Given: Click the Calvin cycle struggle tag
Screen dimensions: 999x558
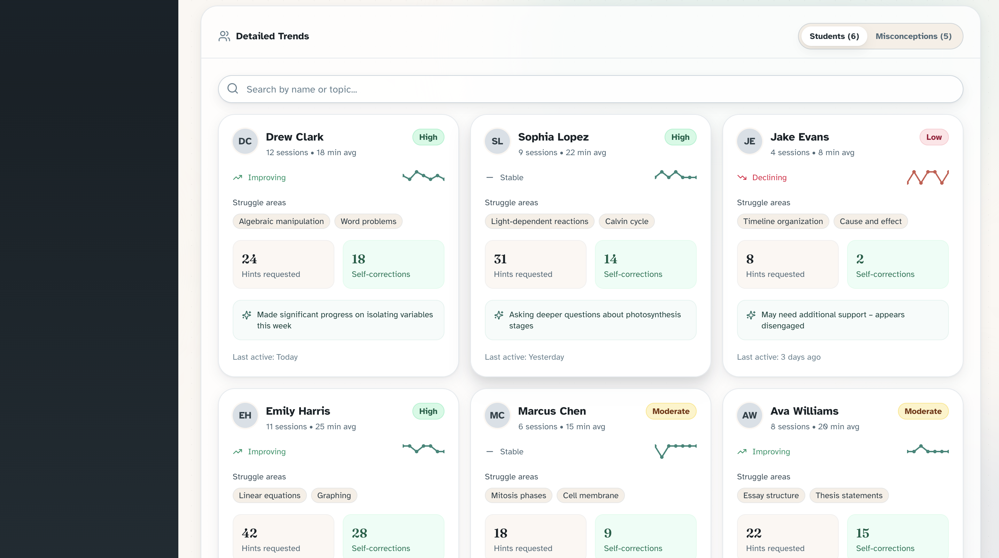Looking at the screenshot, I should 626,222.
